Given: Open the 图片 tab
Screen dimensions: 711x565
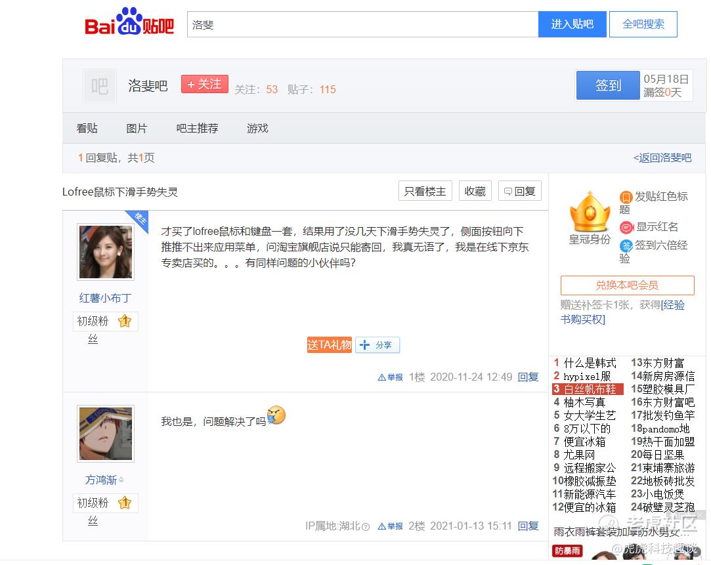Looking at the screenshot, I should [137, 128].
